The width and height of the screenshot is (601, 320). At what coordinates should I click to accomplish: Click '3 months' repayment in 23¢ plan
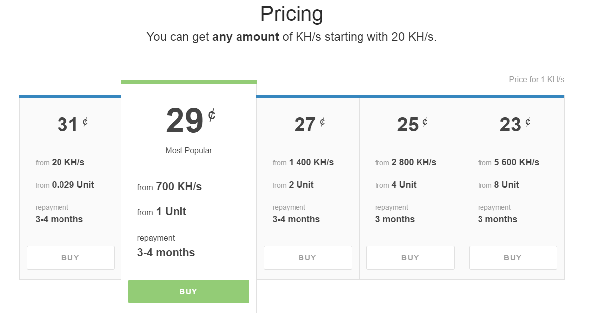click(497, 219)
